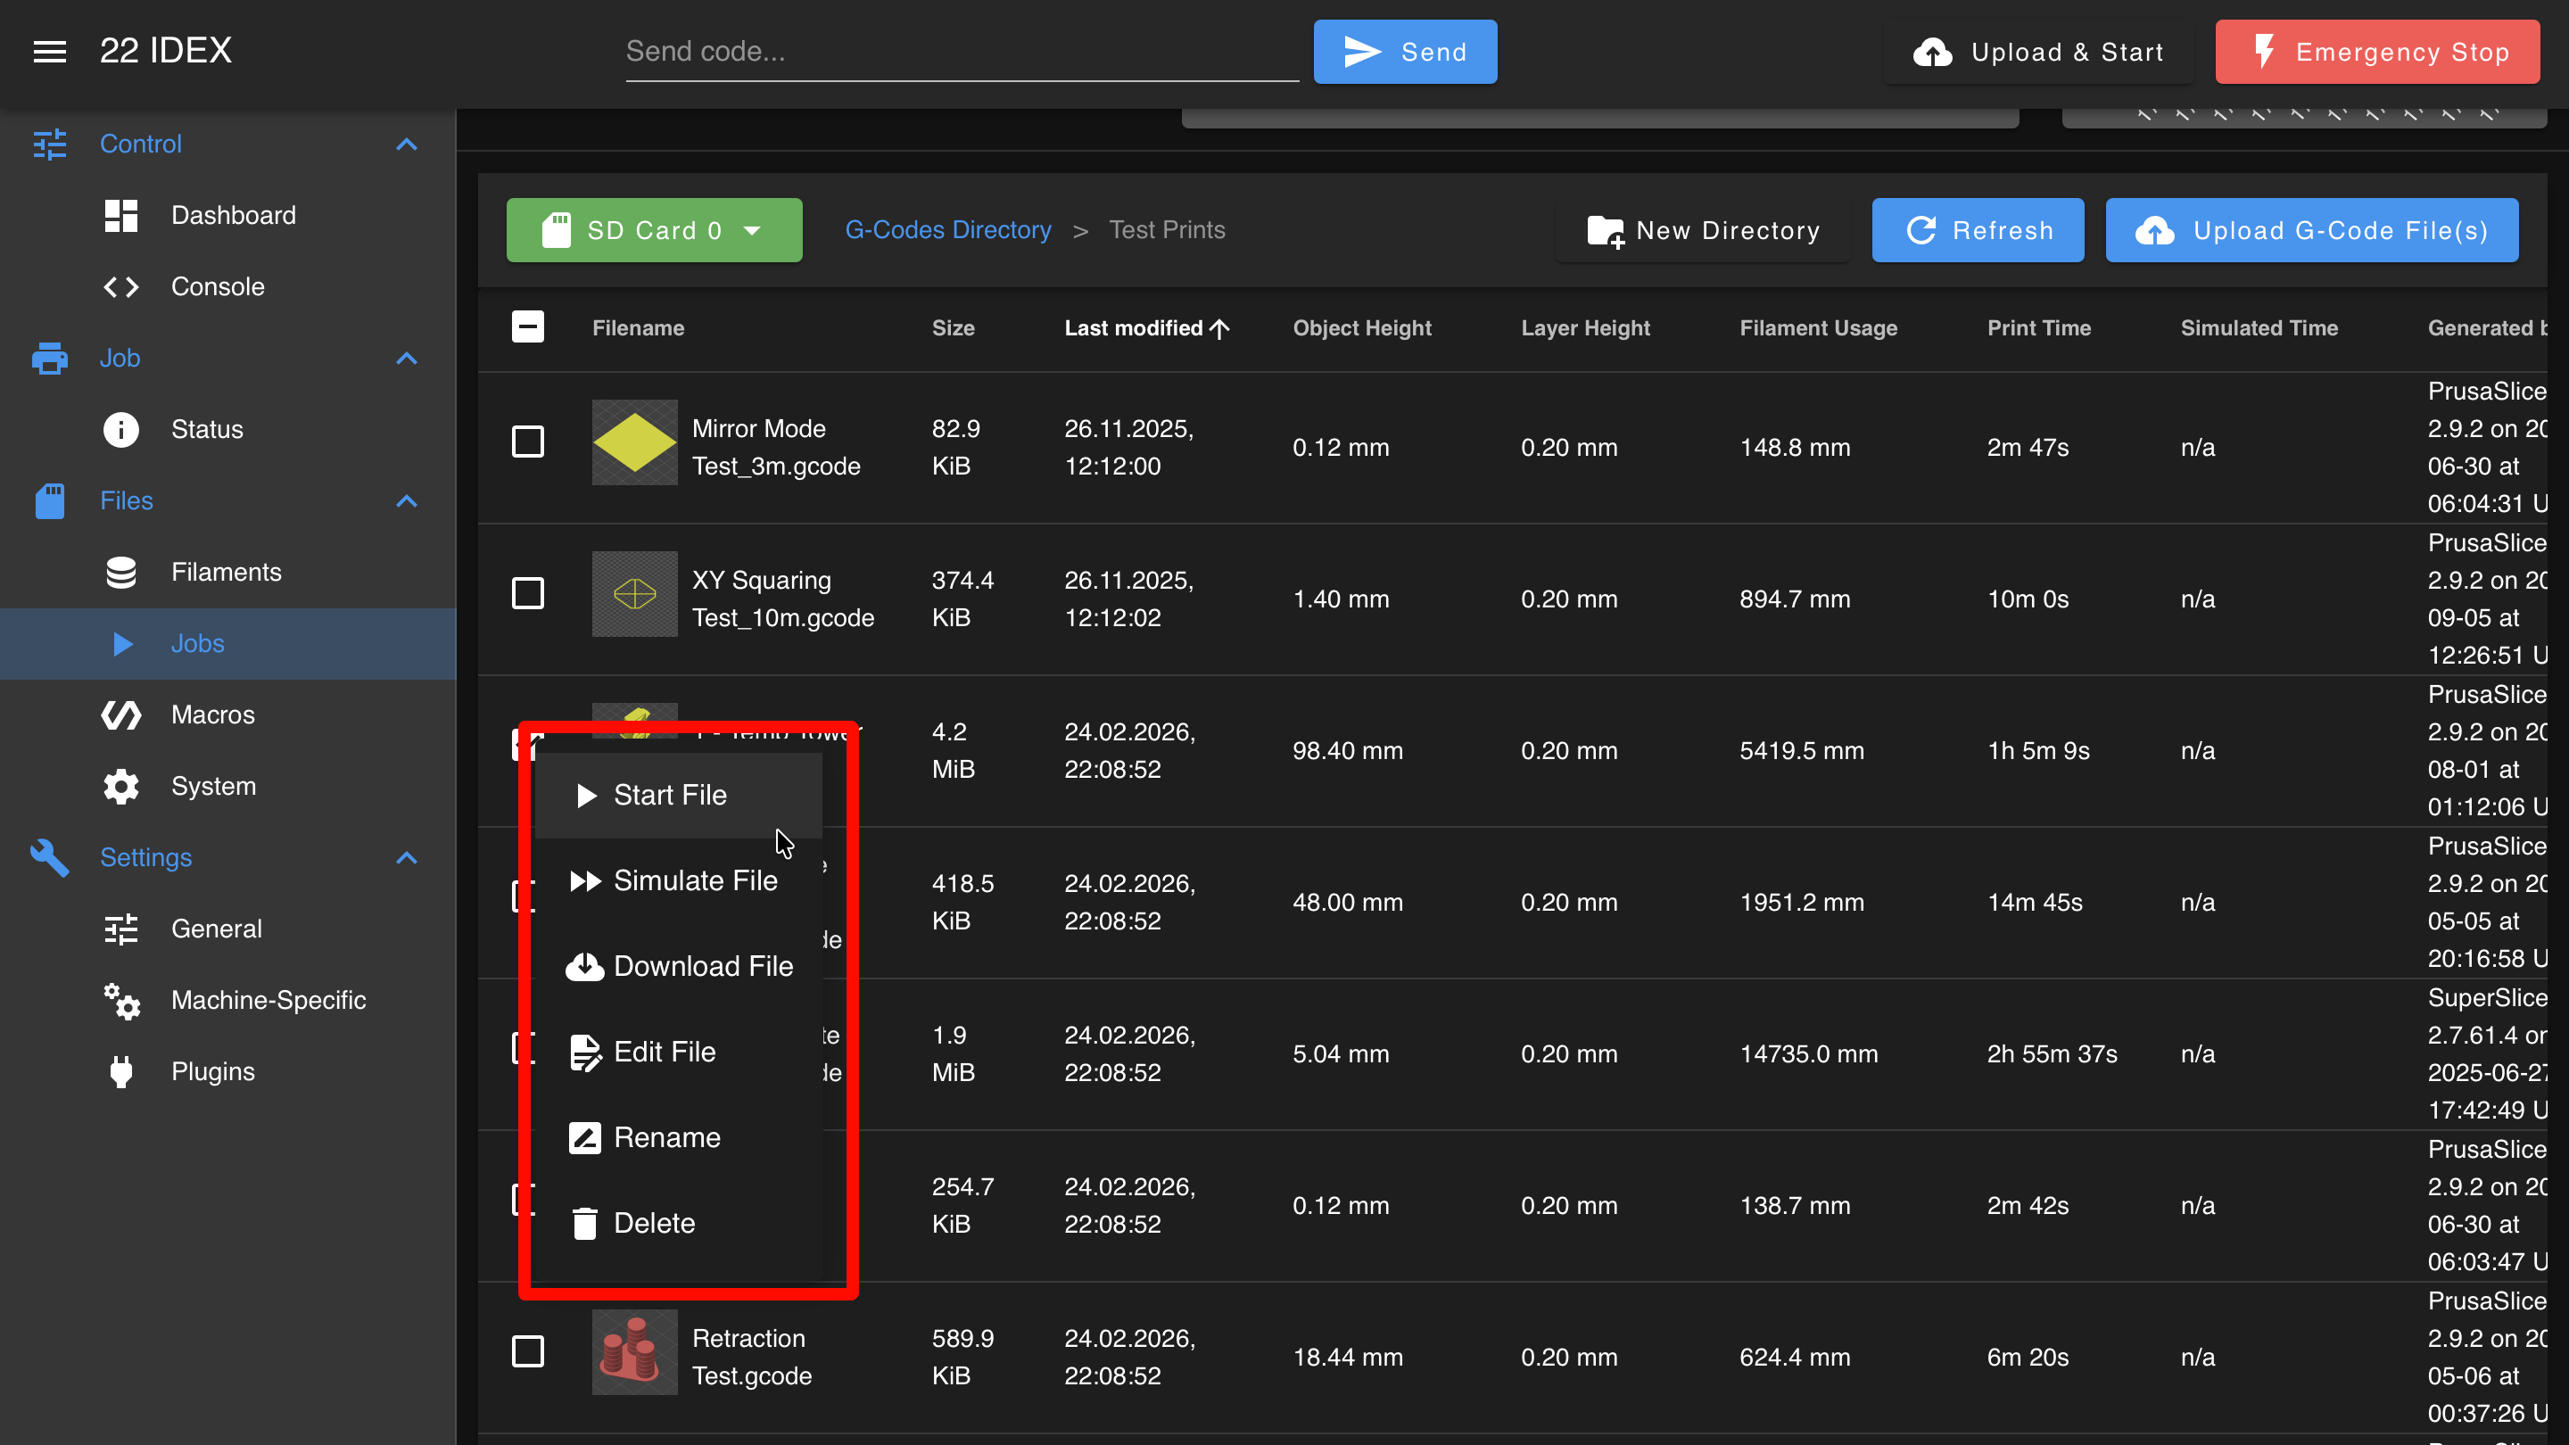The height and width of the screenshot is (1445, 2569).
Task: Click the Emergency Stop button
Action: point(2377,52)
